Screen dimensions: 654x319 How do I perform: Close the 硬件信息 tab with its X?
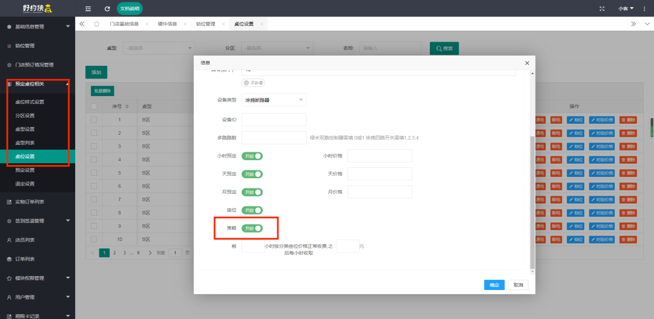pos(185,24)
